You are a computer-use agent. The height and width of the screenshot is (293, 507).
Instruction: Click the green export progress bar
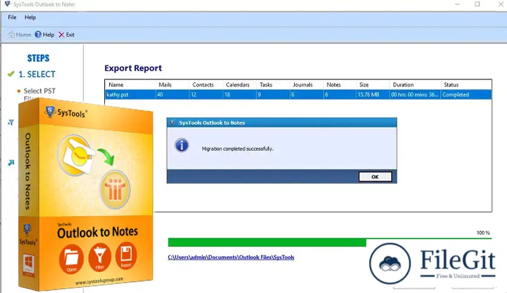tap(267, 242)
